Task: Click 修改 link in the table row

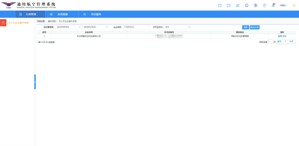Action: (284, 36)
